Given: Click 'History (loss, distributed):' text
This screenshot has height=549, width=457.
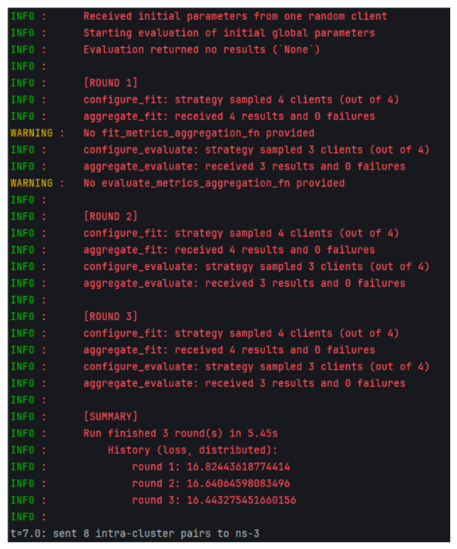Looking at the screenshot, I should 192,450.
